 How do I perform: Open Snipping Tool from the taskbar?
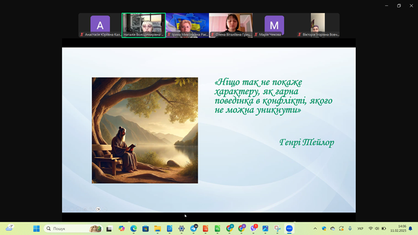[277, 228]
